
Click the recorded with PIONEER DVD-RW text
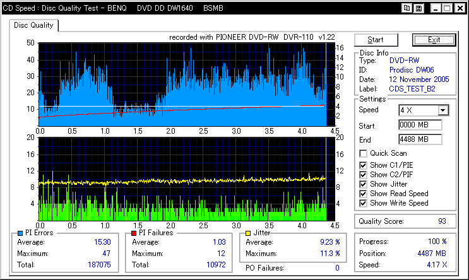(x=252, y=37)
